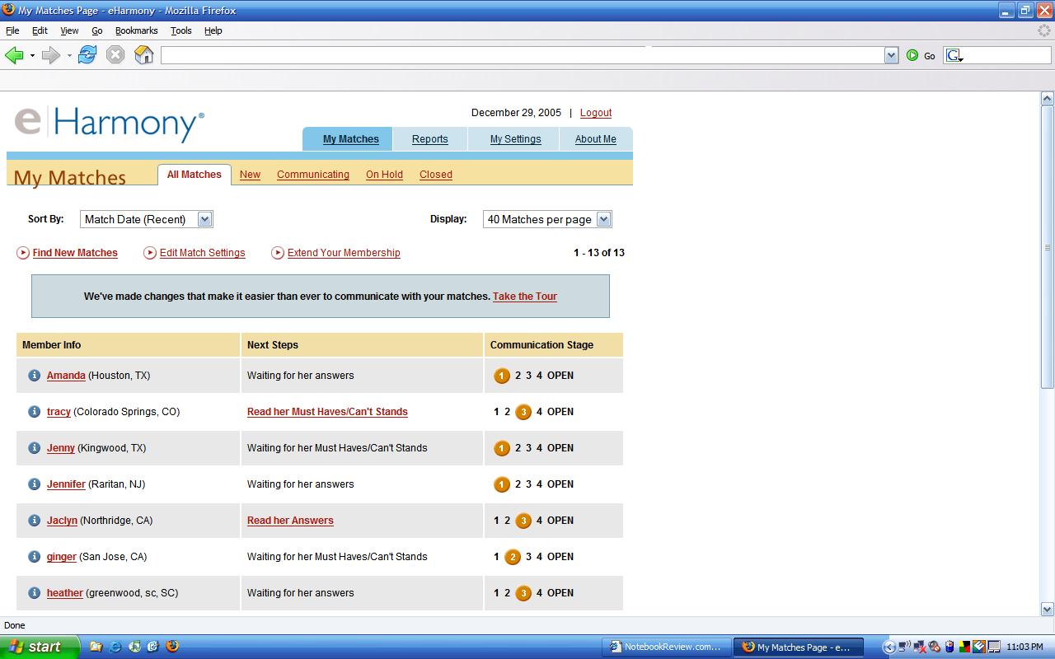The width and height of the screenshot is (1055, 659).
Task: Click the page's vertical scrollbar down arrow
Action: pos(1048,610)
